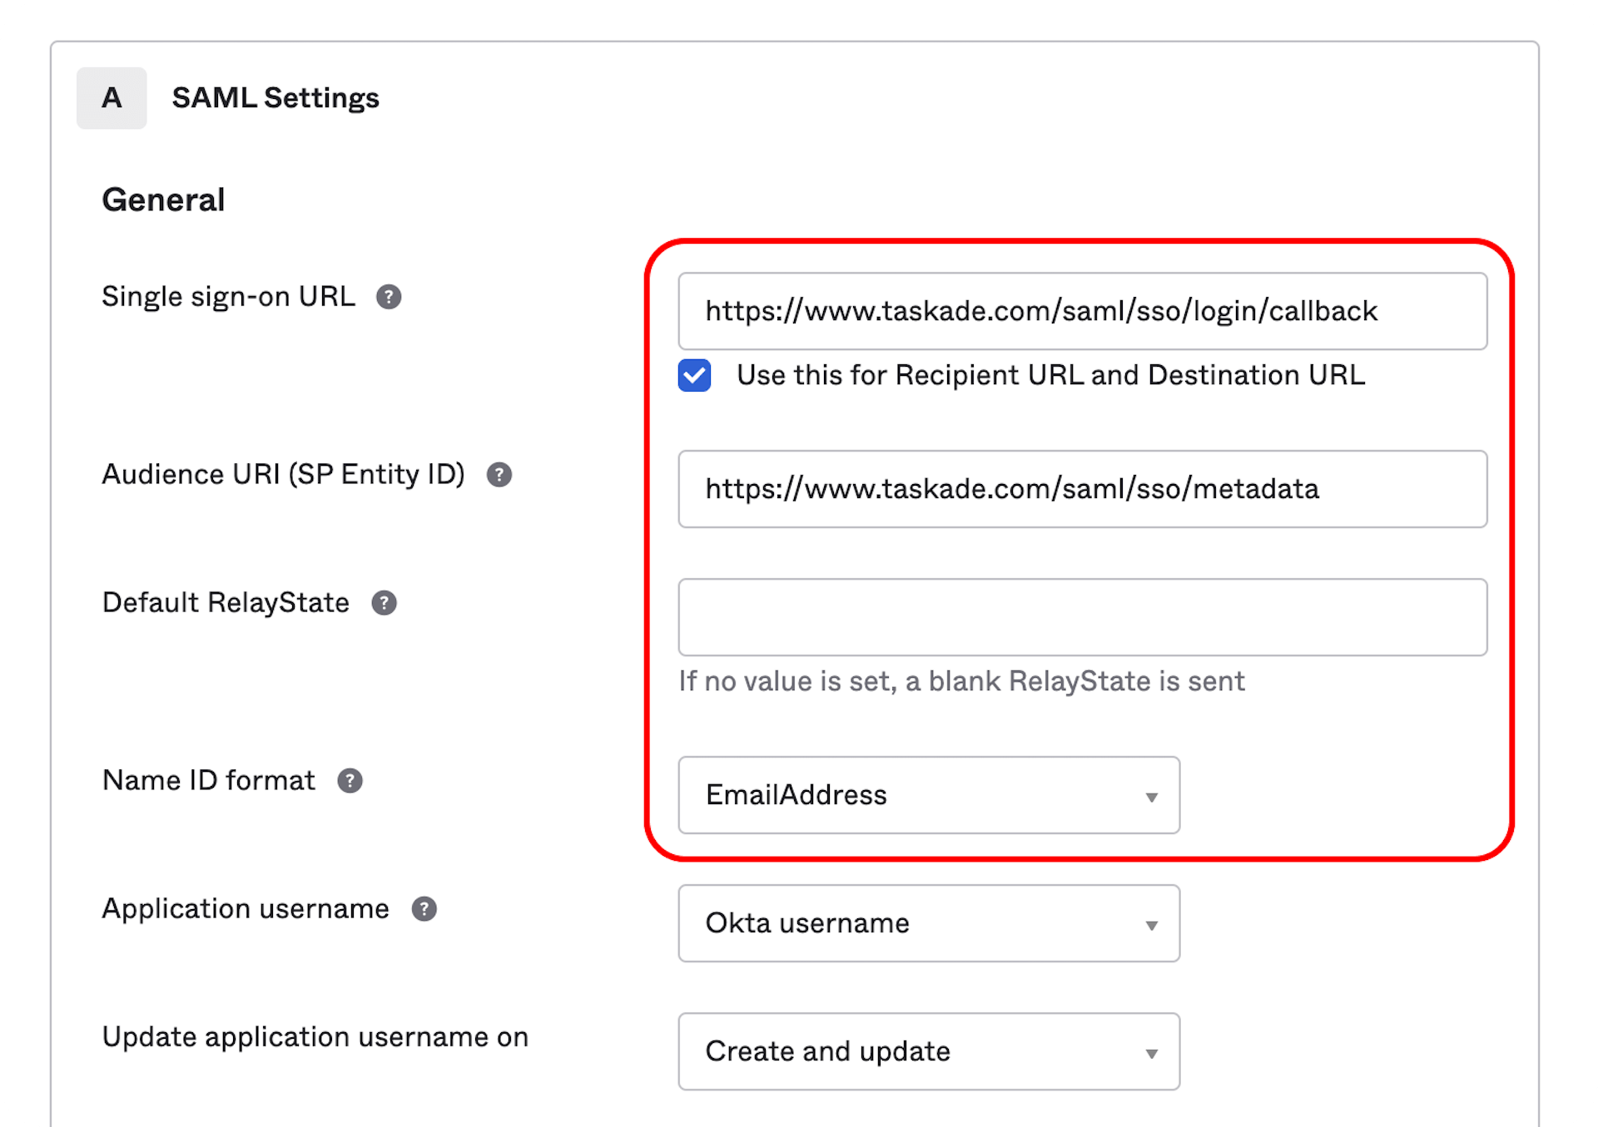Click the empty Default RelayState field
This screenshot has width=1598, height=1127.
click(x=1082, y=617)
